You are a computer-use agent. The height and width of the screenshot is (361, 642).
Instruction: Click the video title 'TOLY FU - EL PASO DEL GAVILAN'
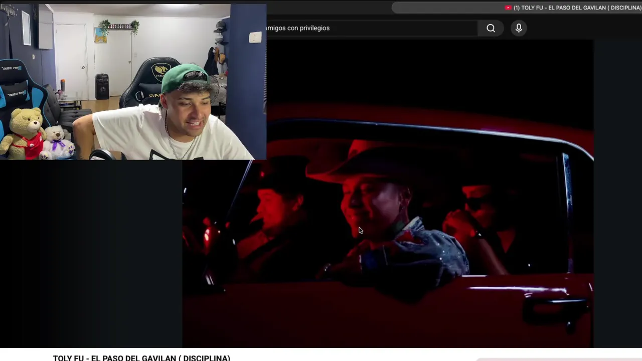tap(141, 358)
